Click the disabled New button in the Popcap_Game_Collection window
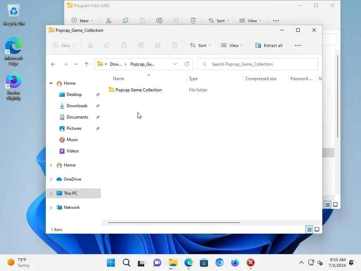The image size is (361, 271). (x=64, y=46)
